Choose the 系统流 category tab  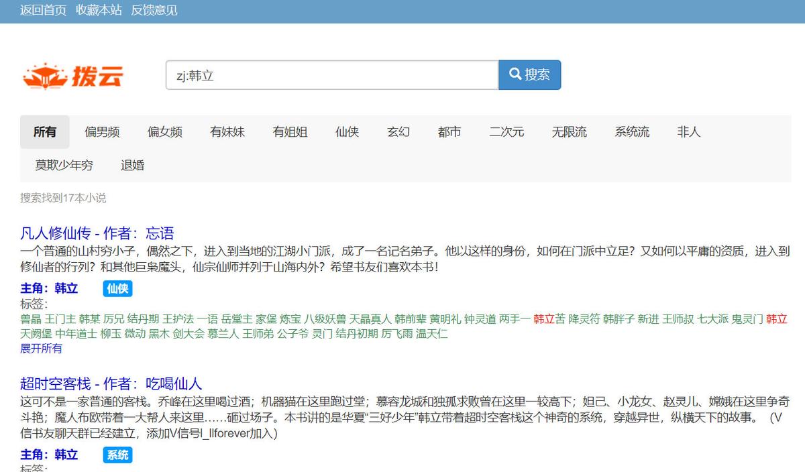tap(632, 132)
